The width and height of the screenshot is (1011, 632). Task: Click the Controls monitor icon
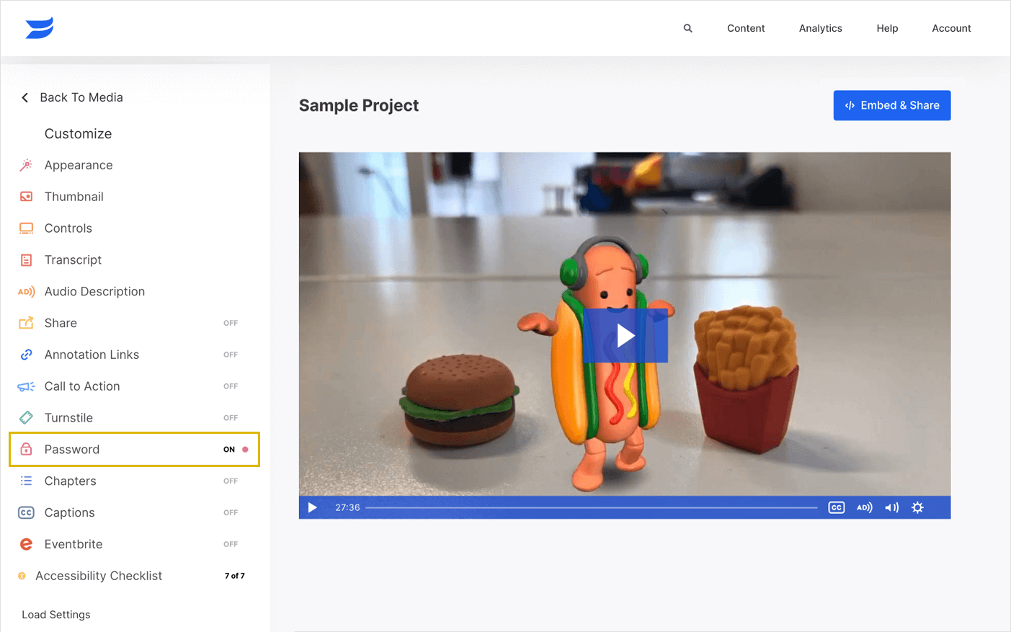pyautogui.click(x=26, y=228)
